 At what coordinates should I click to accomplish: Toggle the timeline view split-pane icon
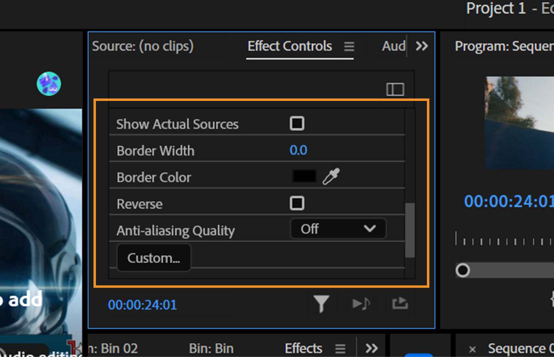395,89
